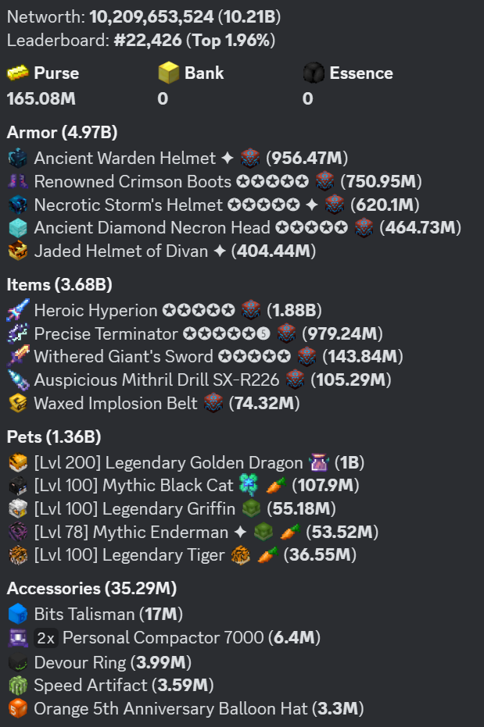Click the Golden Dragon pet icon
The width and height of the screenshot is (484, 727).
pyautogui.click(x=17, y=462)
